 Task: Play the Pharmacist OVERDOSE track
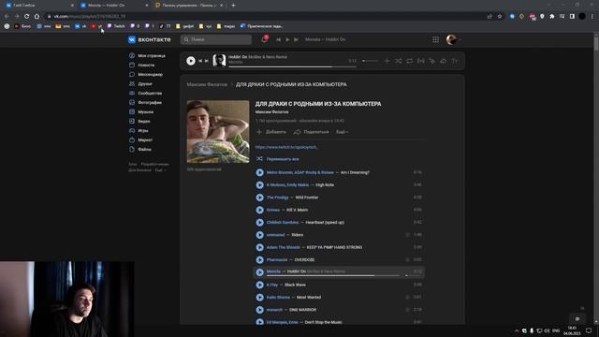(260, 260)
